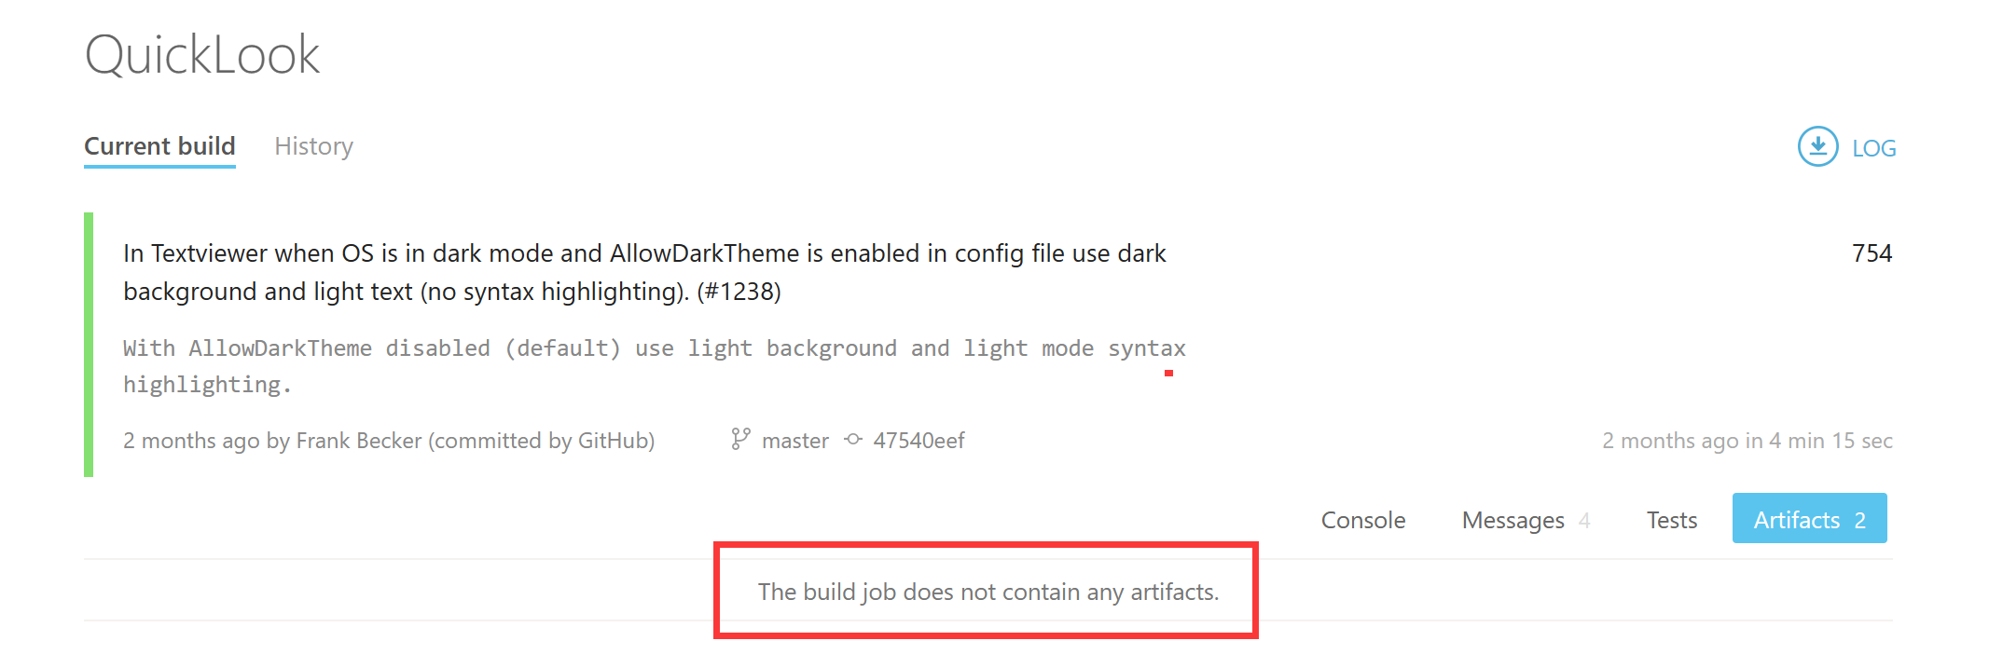The height and width of the screenshot is (668, 1989).
Task: Click the Messages count badge showing 4
Action: [x=1584, y=520]
